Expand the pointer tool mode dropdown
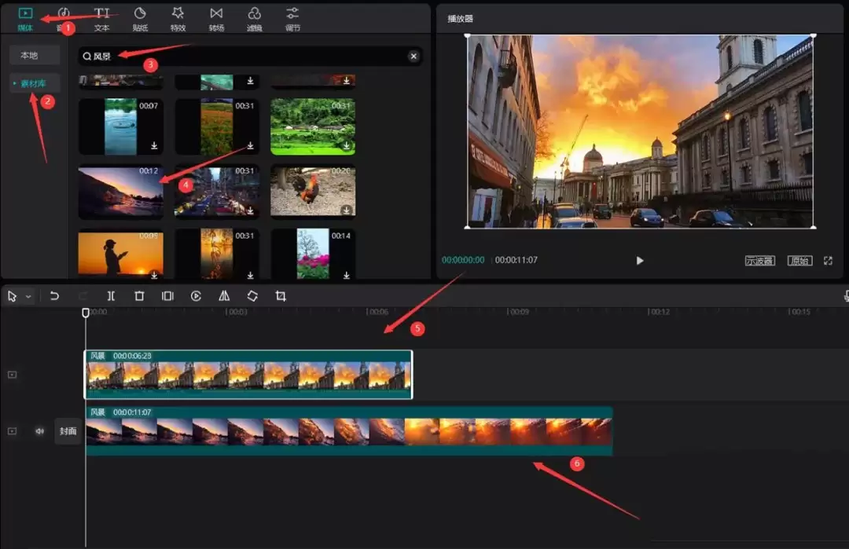 coord(28,296)
